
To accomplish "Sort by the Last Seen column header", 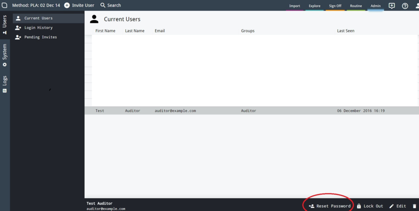I will pyautogui.click(x=346, y=31).
